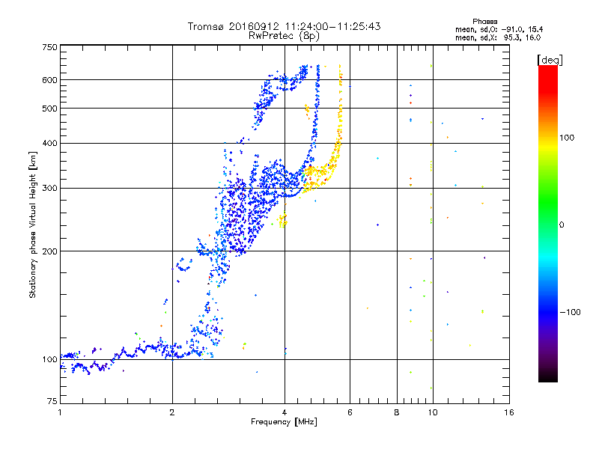Click the "2" MHz frequency axis tick label
The height and width of the screenshot is (449, 599).
point(172,412)
